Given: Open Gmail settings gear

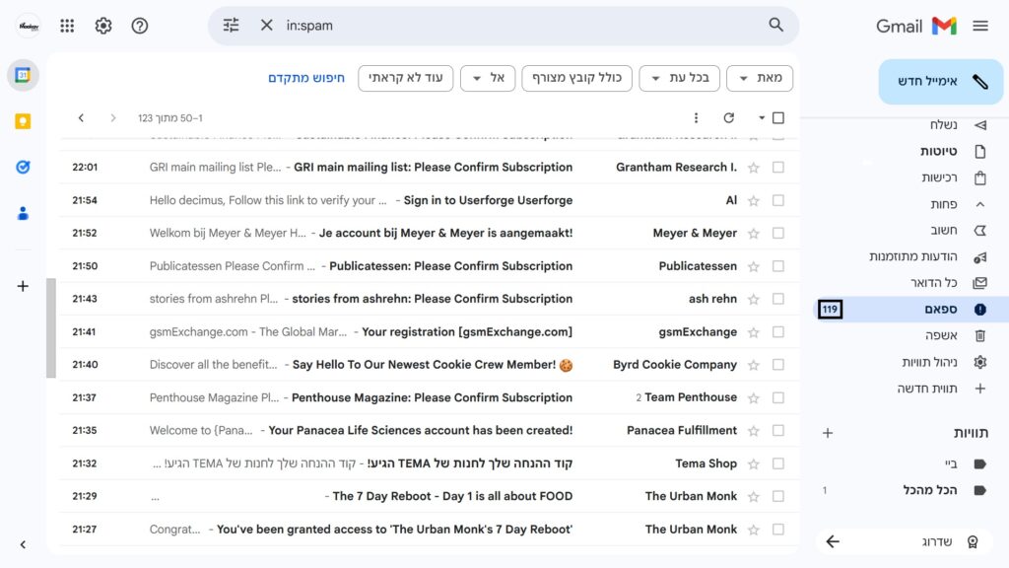Looking at the screenshot, I should click(102, 26).
